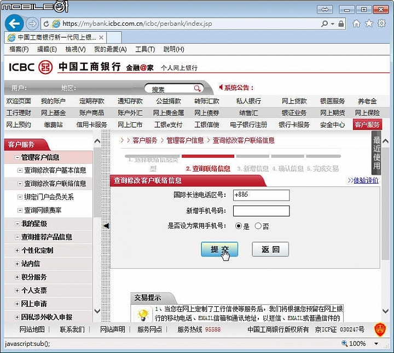The height and width of the screenshot is (353, 394).
Task: Open 安全中心 in navigation
Action: (x=332, y=124)
